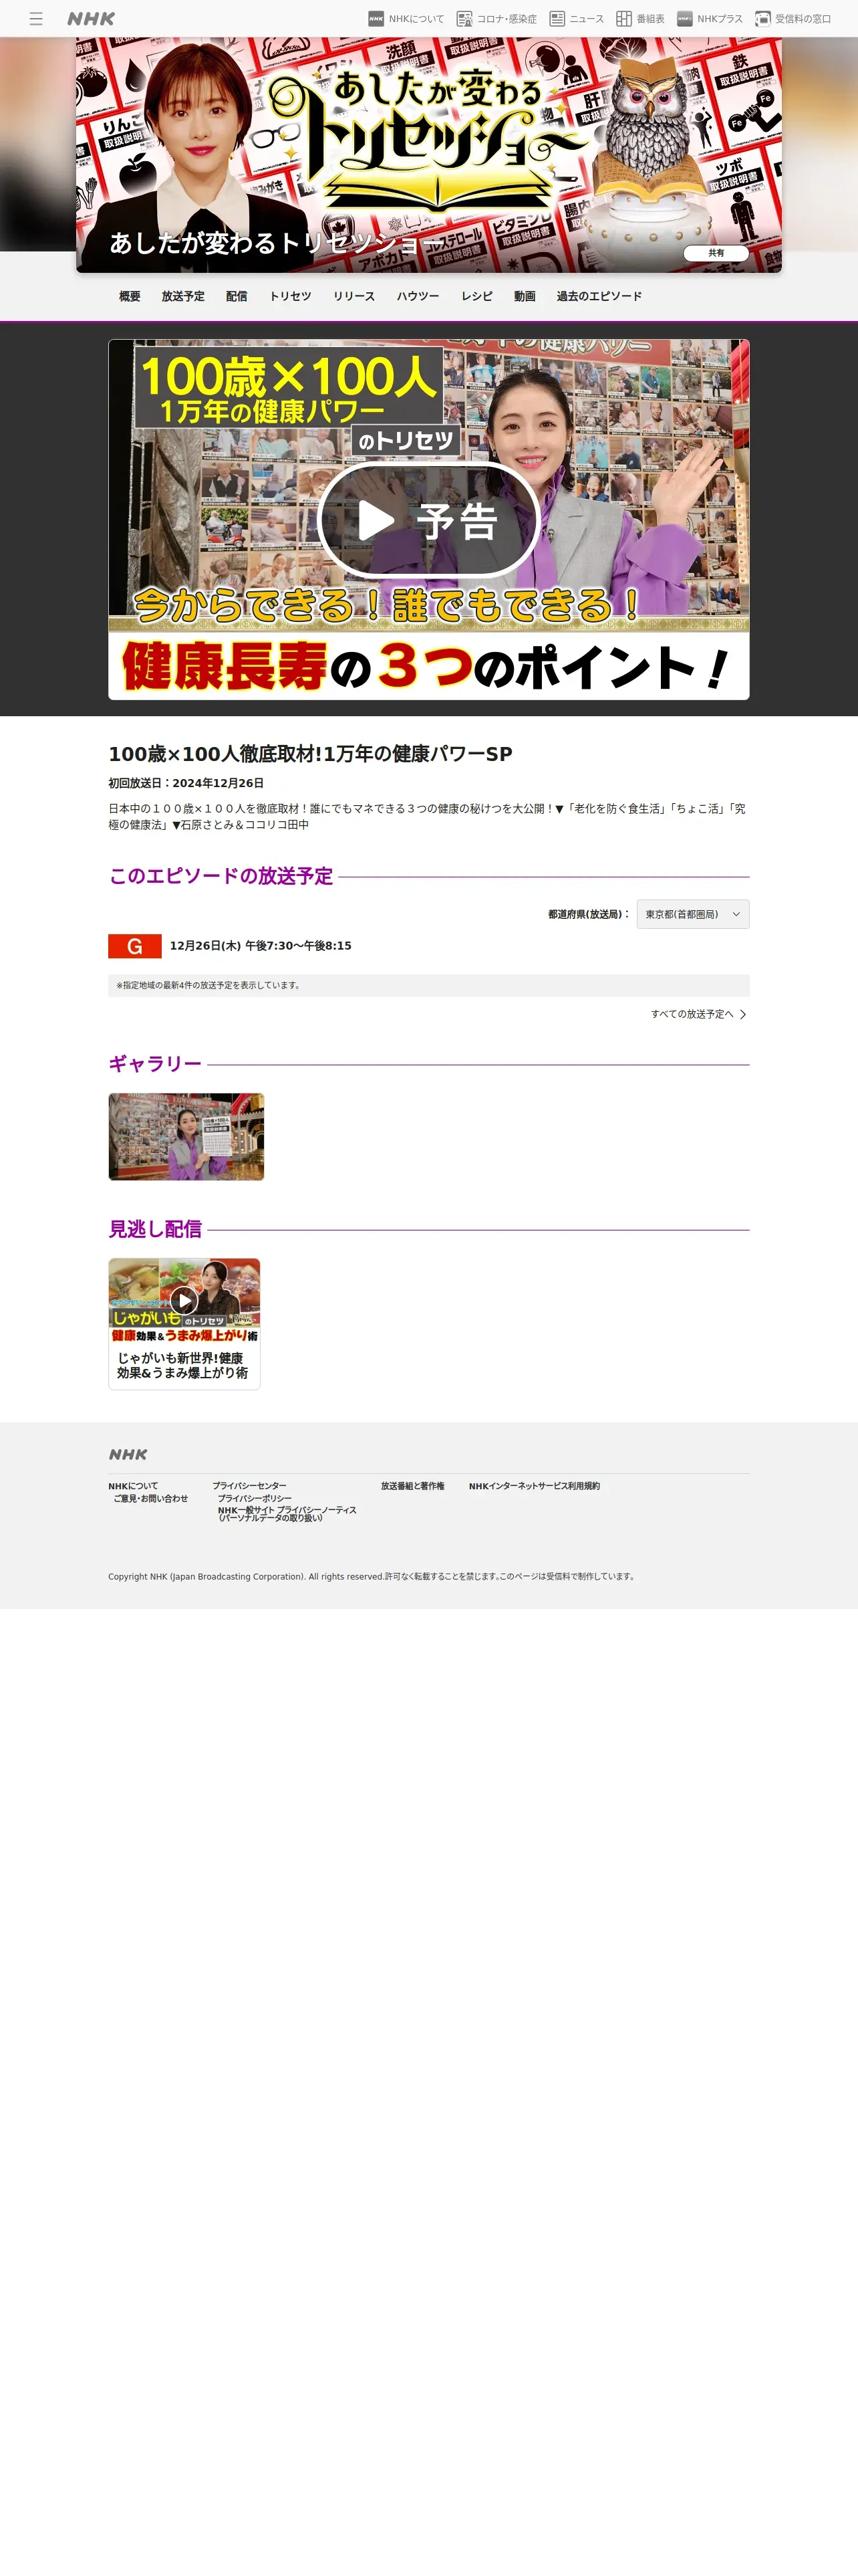This screenshot has width=858, height=2576.
Task: Open ご意見・お問い合わせ footer link
Action: [x=151, y=1498]
